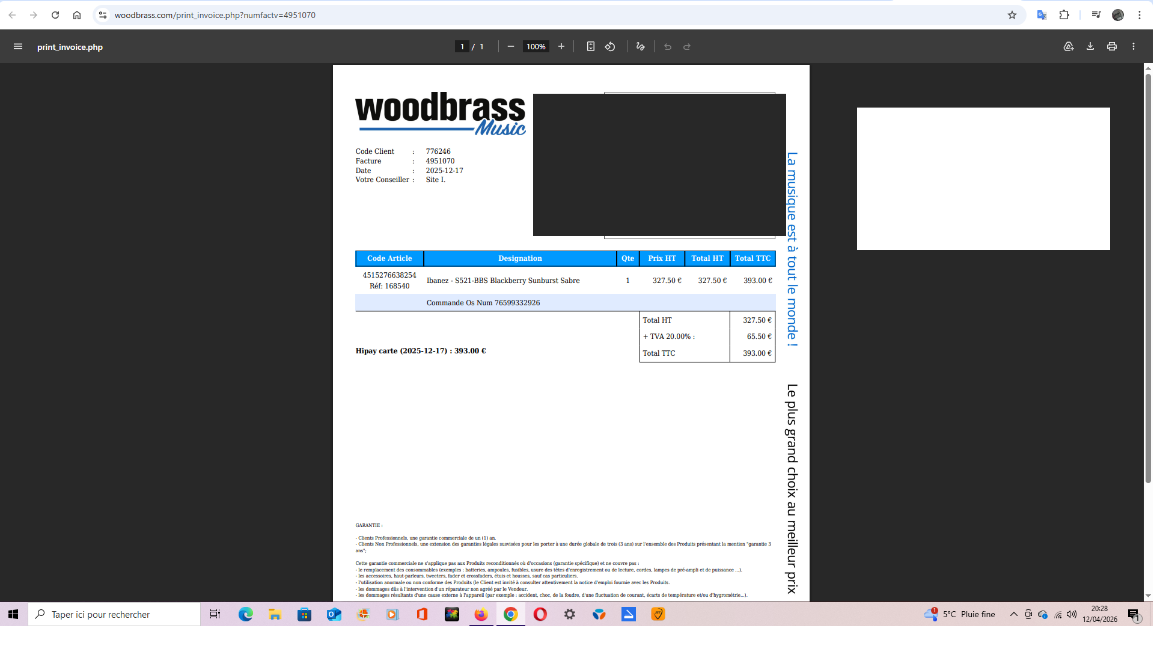Download the invoice PDF
The width and height of the screenshot is (1154, 649).
coord(1090,46)
